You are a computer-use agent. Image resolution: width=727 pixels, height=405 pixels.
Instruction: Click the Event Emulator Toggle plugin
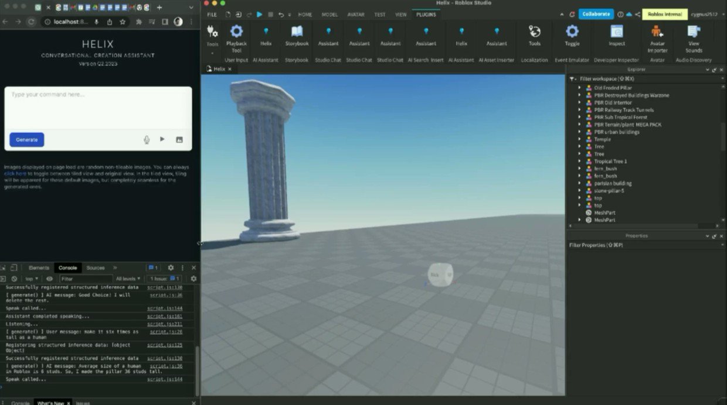(572, 36)
